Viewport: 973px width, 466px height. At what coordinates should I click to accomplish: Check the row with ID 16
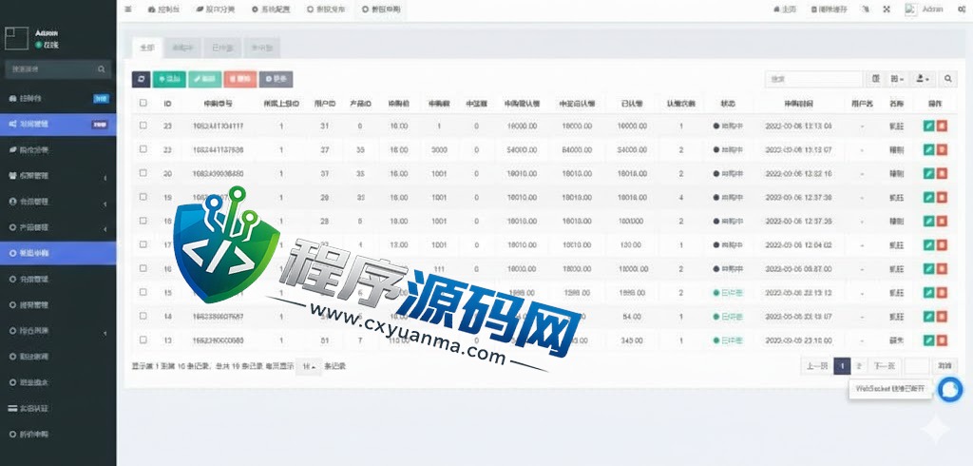pos(143,268)
